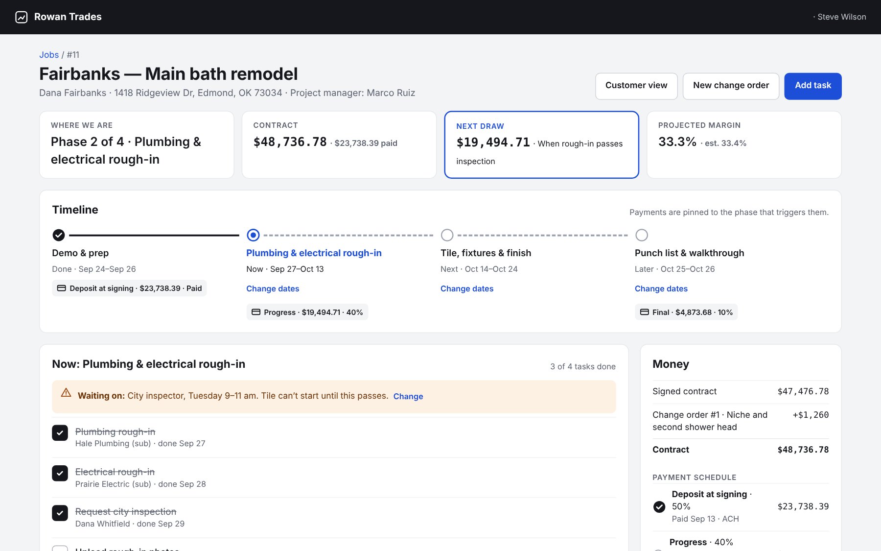Click Final $4,873.68 10% payment chip
This screenshot has height=551, width=881.
coord(686,312)
